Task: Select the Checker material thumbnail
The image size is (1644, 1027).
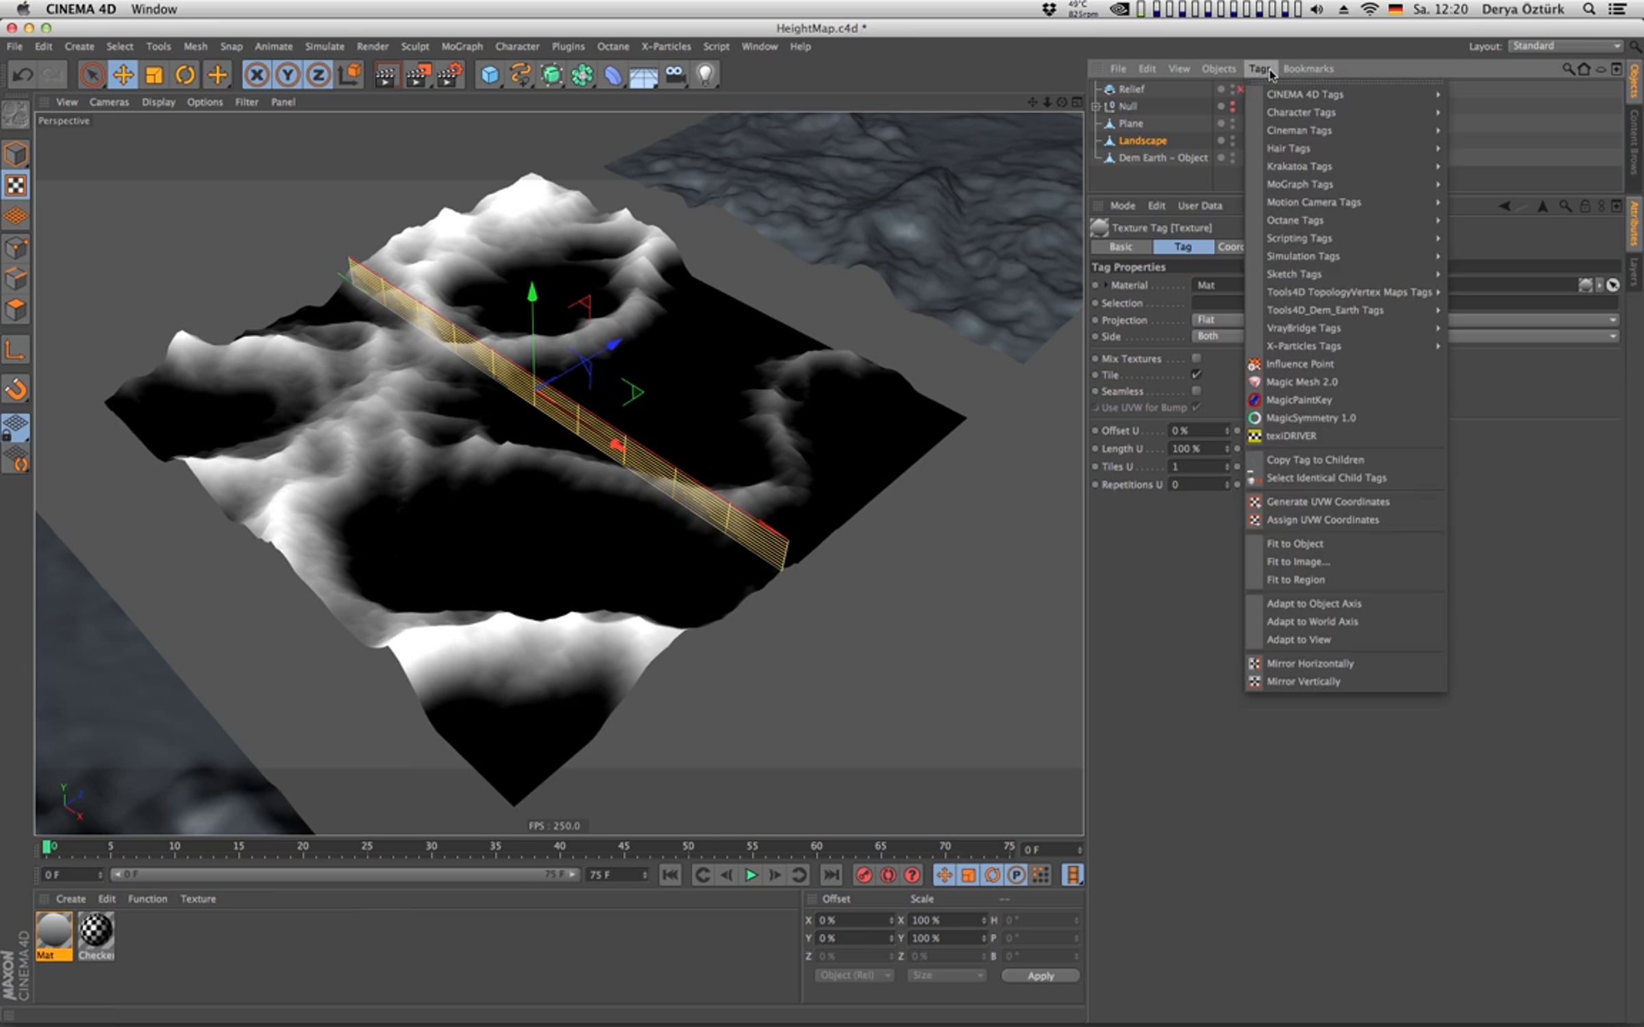Action: pyautogui.click(x=96, y=936)
